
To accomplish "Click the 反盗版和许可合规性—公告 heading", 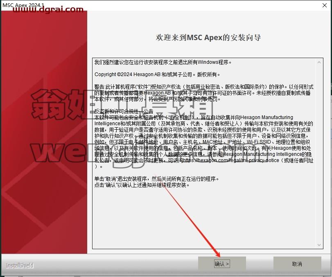I will click(x=124, y=112).
